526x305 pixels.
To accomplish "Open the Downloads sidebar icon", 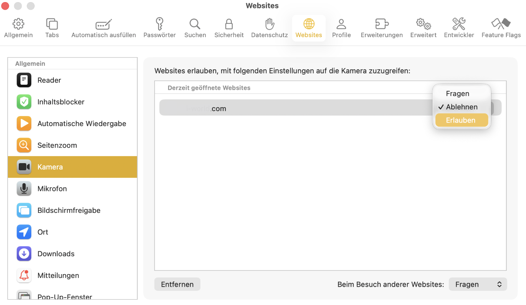I will pyautogui.click(x=24, y=254).
